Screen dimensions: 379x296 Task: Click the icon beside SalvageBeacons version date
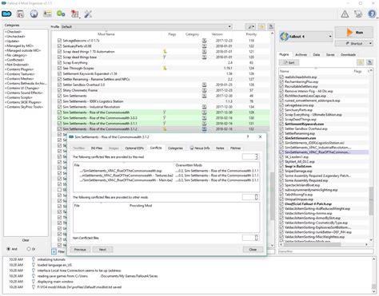204,41
